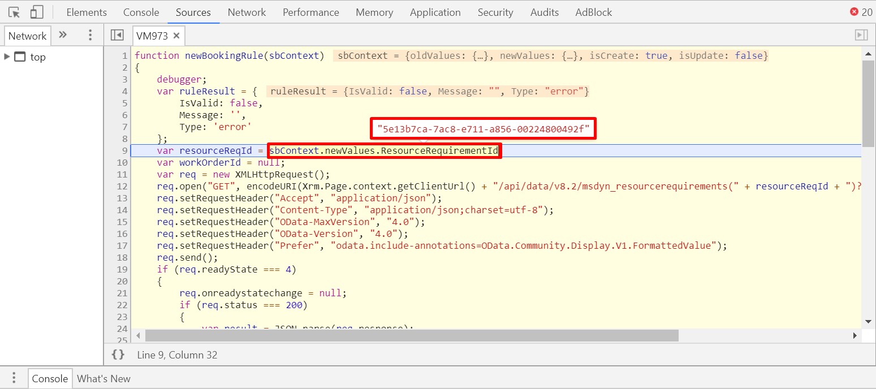
Task: Click the newBookingRule function name
Action: click(x=224, y=55)
